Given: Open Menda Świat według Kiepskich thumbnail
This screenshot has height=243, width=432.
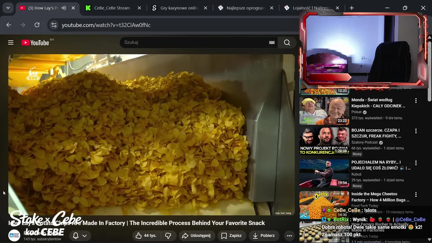Looking at the screenshot, I should click(x=324, y=111).
